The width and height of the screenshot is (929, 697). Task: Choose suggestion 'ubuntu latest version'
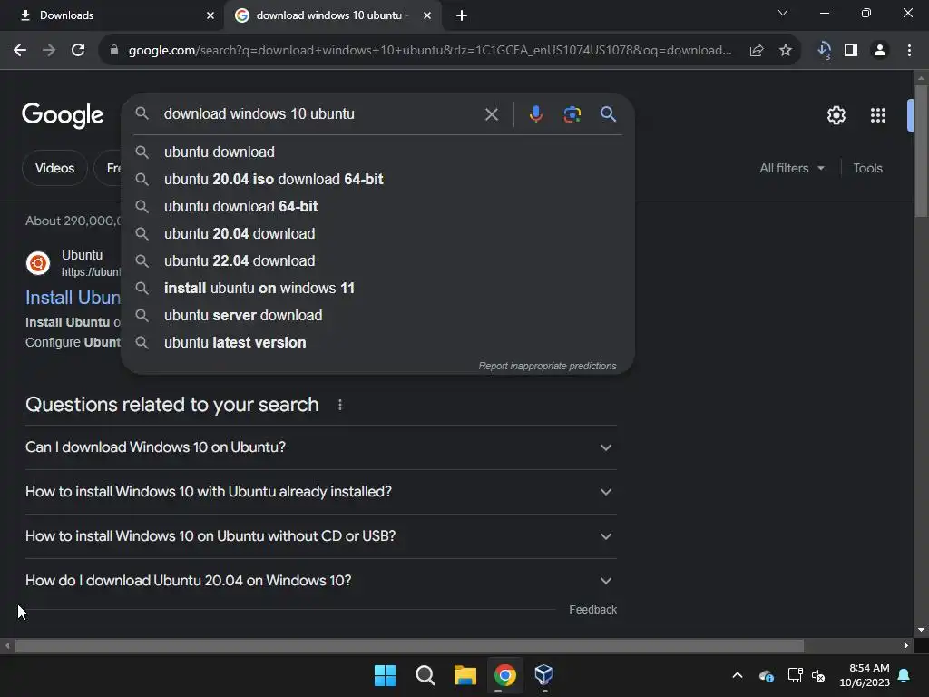point(378,343)
